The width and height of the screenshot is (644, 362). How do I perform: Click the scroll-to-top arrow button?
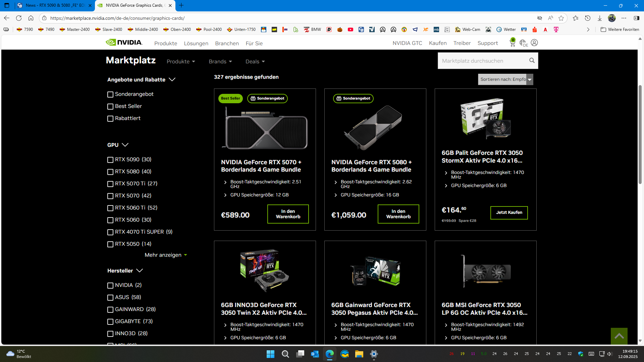click(x=619, y=336)
